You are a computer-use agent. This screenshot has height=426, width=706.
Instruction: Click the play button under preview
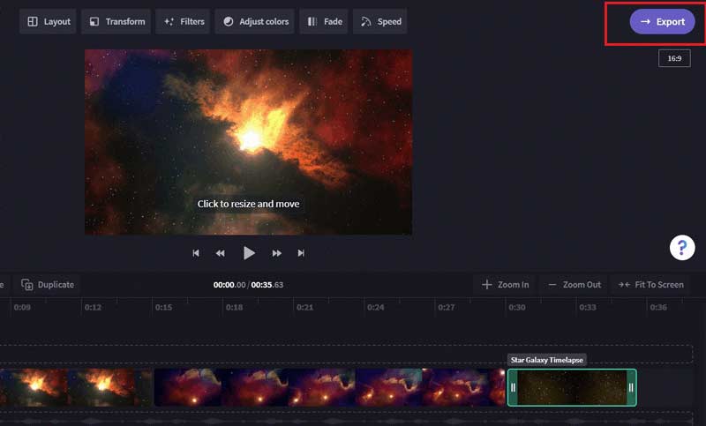(249, 253)
